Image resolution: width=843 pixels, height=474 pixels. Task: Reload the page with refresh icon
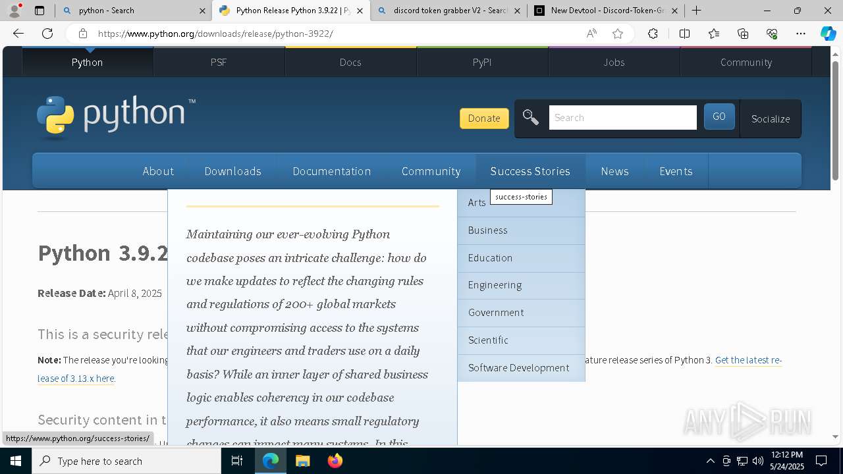click(x=47, y=34)
